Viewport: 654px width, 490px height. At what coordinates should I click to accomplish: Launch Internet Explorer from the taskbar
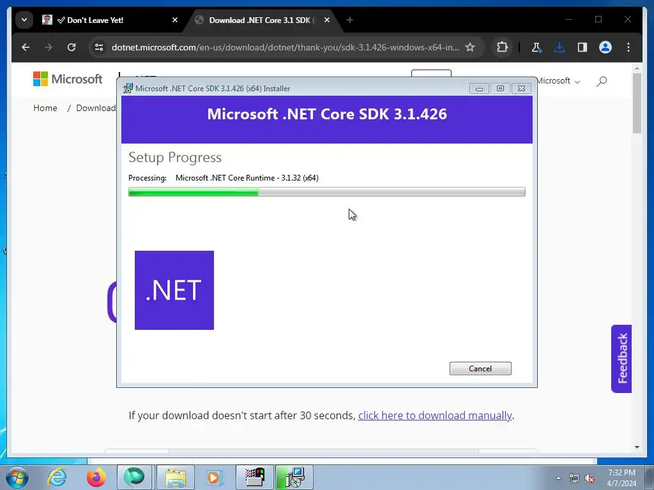(57, 477)
